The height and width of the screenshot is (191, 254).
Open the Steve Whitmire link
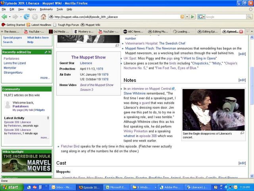[x=135, y=94]
